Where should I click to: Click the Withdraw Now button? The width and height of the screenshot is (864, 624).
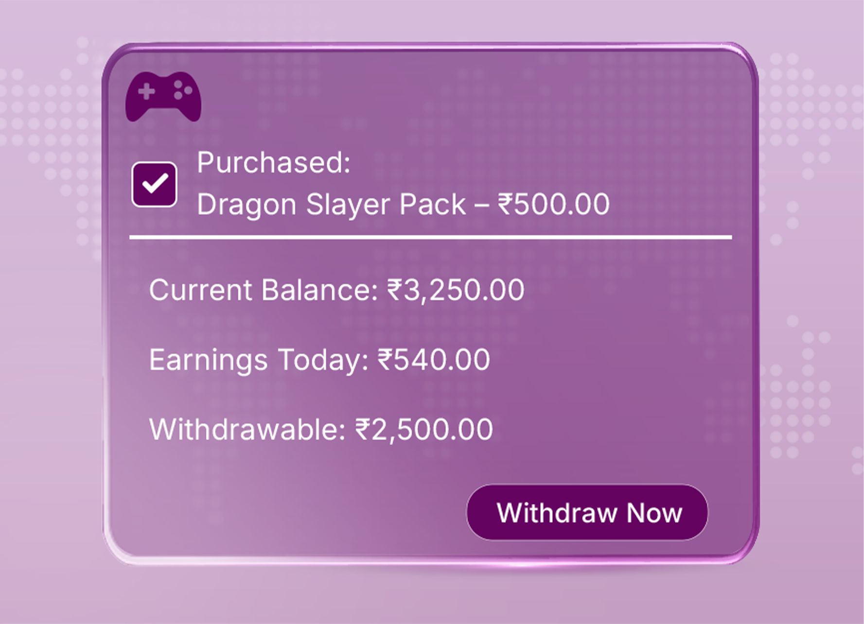pyautogui.click(x=587, y=512)
